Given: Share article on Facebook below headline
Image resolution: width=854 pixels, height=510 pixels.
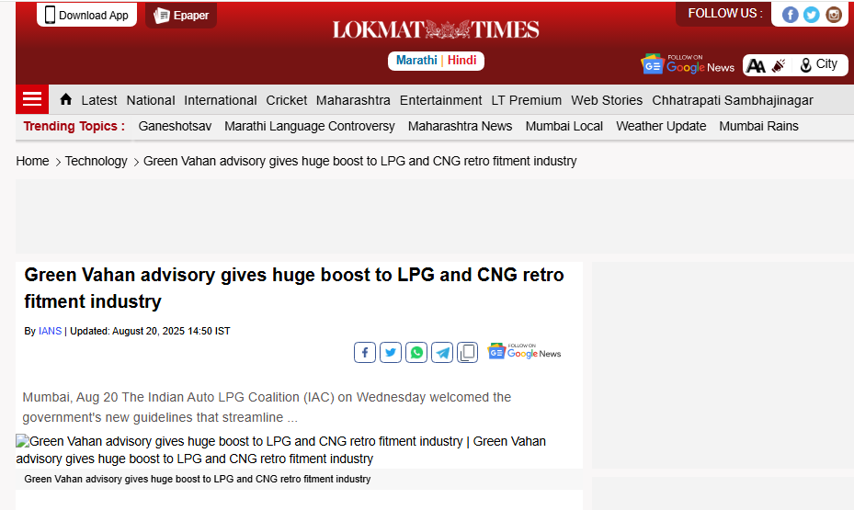Looking at the screenshot, I should [365, 353].
